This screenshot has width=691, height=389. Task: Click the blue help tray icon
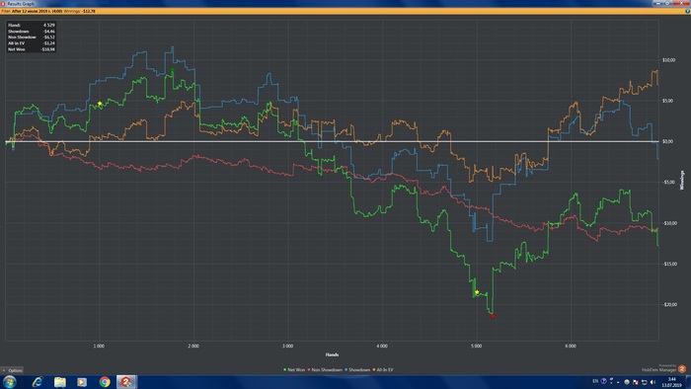click(x=604, y=381)
